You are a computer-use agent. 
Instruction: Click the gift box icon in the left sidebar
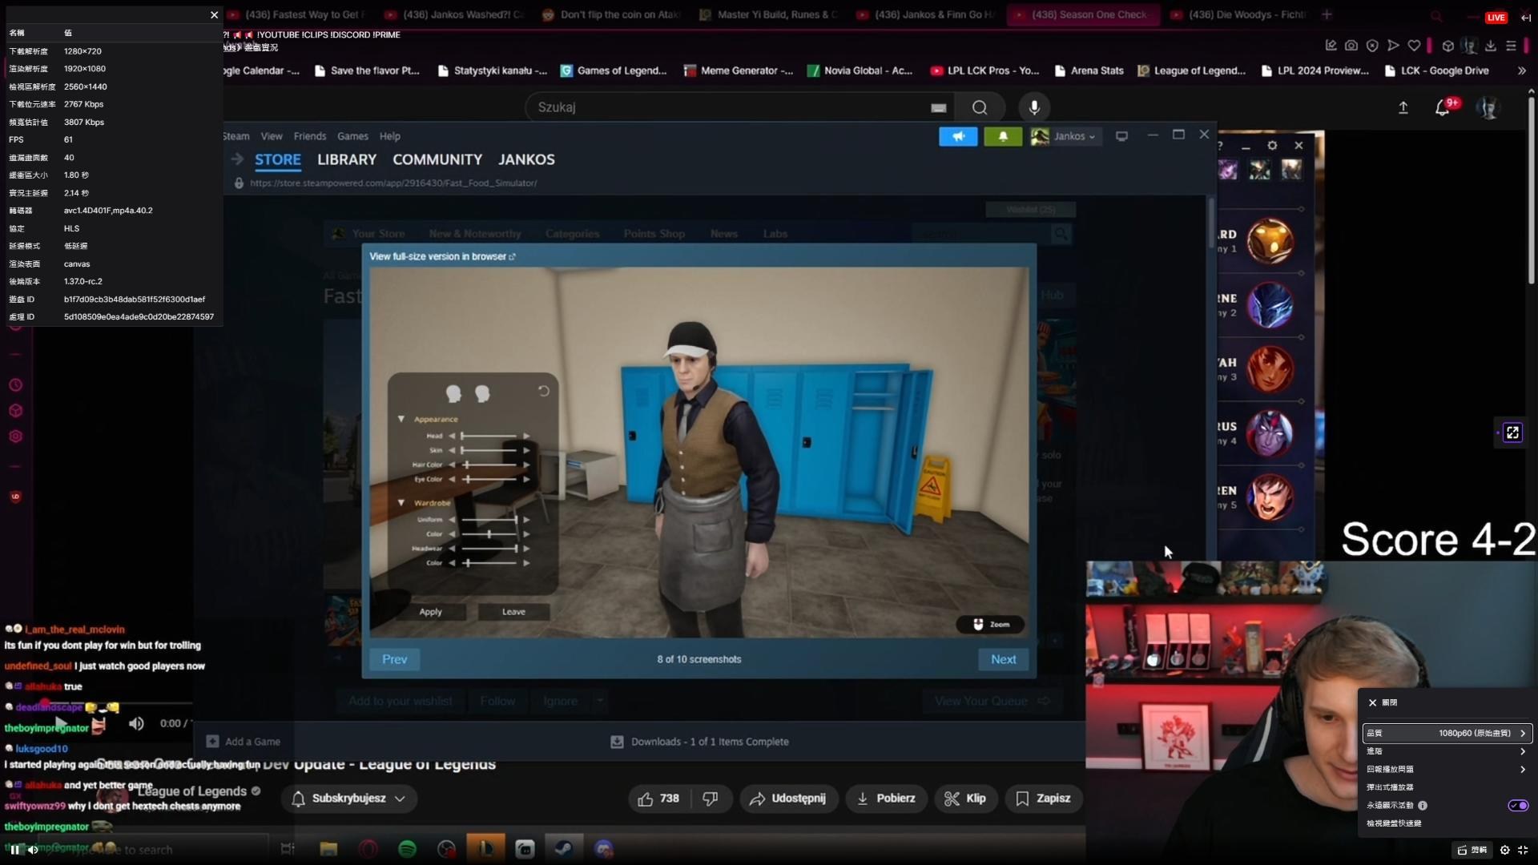pos(15,410)
